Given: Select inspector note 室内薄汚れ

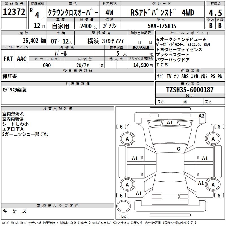Looking at the screenshot, I should pos(13,114).
